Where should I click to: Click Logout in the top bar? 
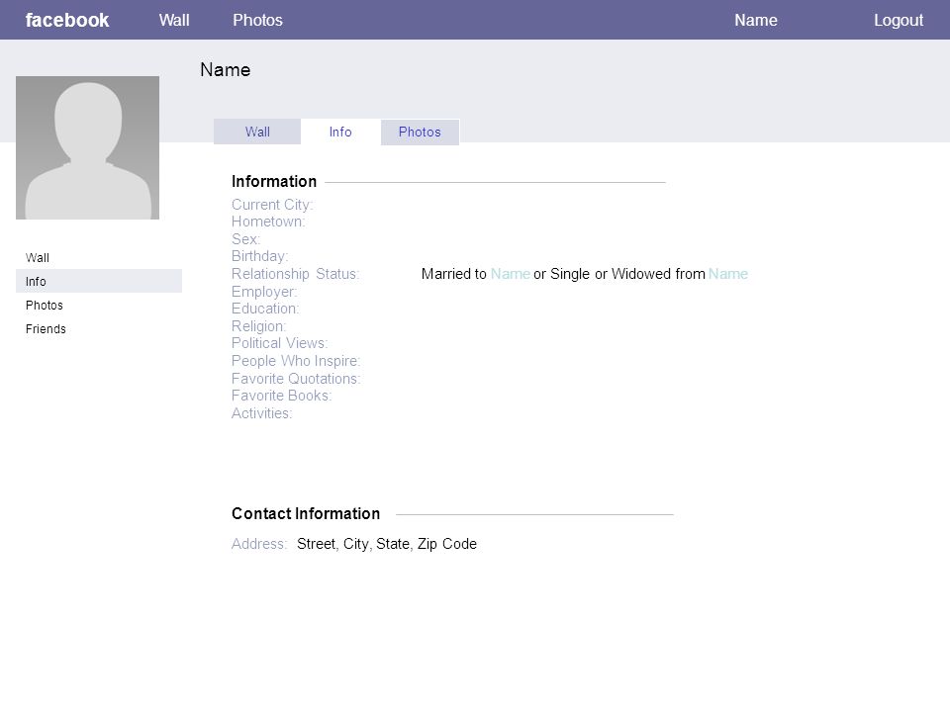coord(899,20)
